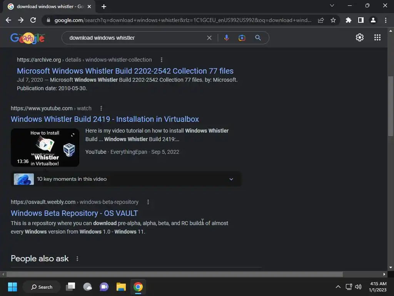The width and height of the screenshot is (394, 296).
Task: Submit search with magnifier icon
Action: tap(258, 38)
